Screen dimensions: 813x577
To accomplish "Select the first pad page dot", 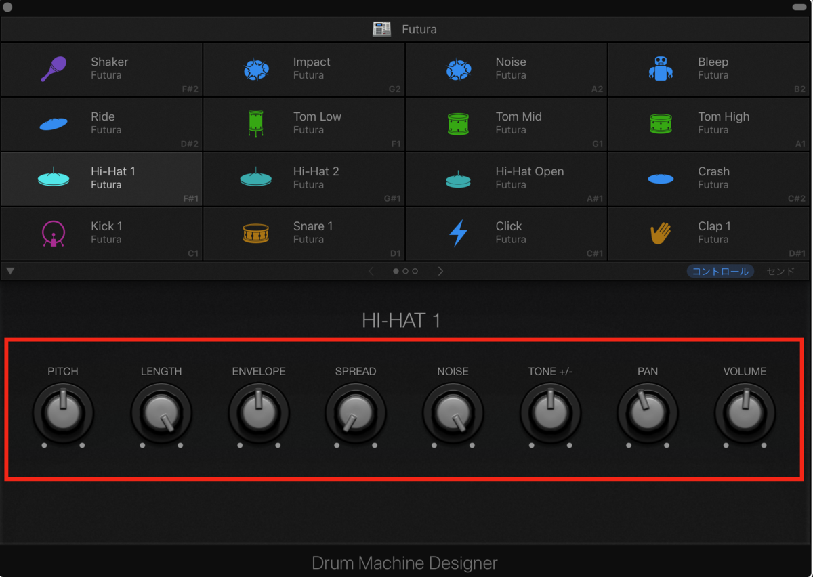I will (396, 271).
